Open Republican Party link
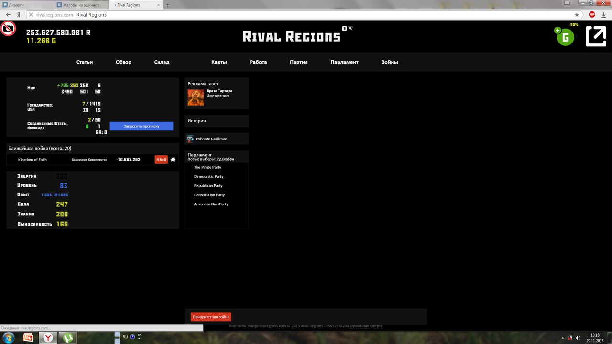 [x=208, y=186]
